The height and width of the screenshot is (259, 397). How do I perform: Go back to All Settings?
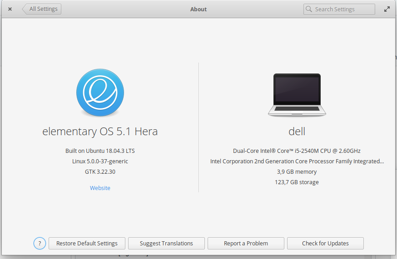click(x=42, y=9)
